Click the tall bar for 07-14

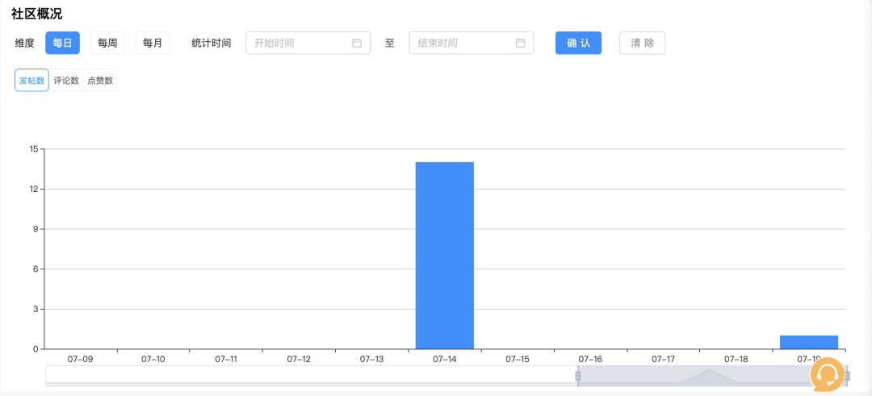445,256
